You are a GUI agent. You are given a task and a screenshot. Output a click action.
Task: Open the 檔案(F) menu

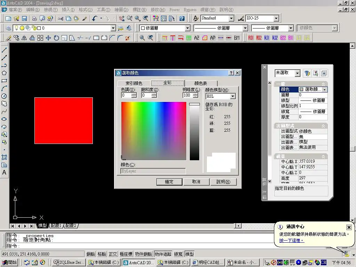[15, 10]
